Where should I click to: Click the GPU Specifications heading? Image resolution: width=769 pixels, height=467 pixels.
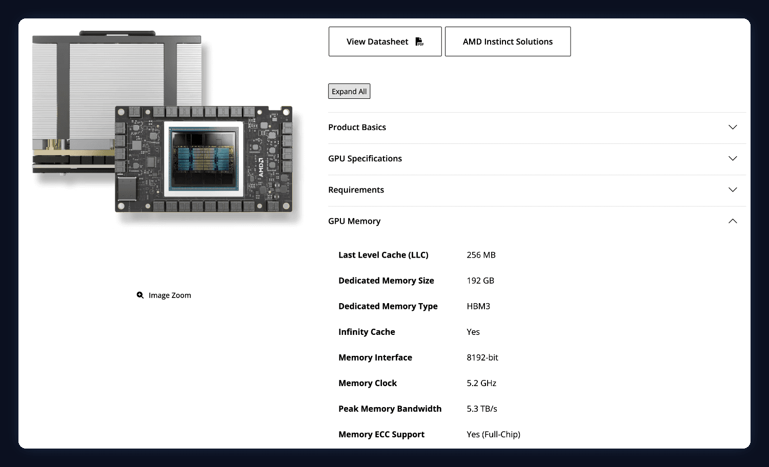(x=365, y=158)
